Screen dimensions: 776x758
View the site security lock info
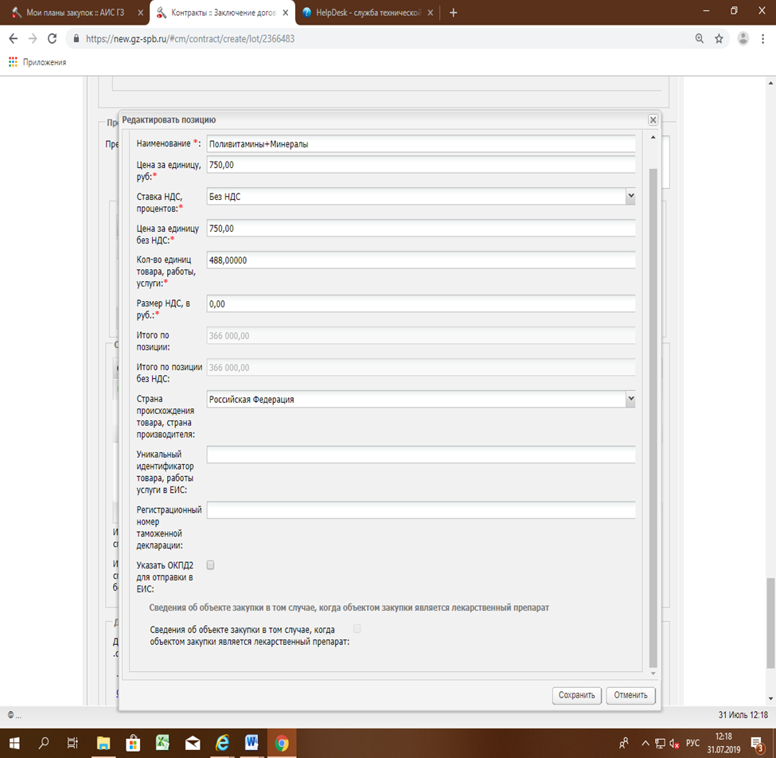tap(76, 39)
